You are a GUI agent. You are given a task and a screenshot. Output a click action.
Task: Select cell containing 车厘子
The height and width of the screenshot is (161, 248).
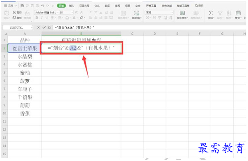[x=25, y=89]
